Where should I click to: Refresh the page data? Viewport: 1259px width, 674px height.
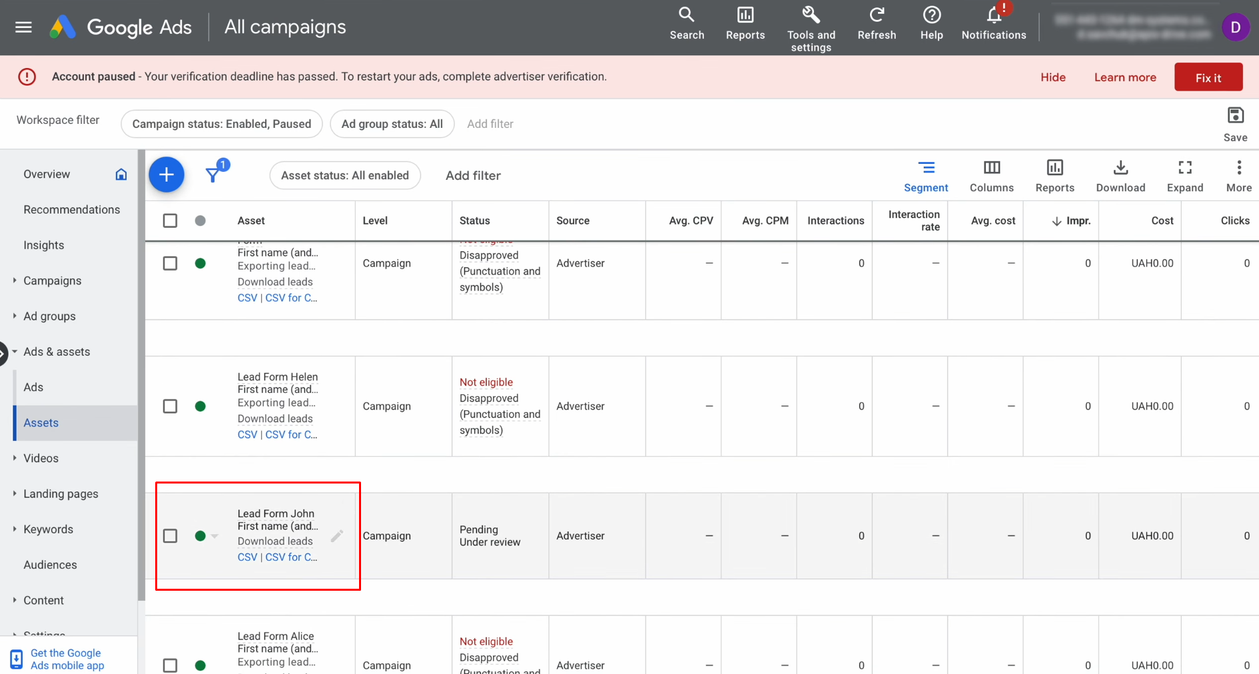click(x=877, y=24)
